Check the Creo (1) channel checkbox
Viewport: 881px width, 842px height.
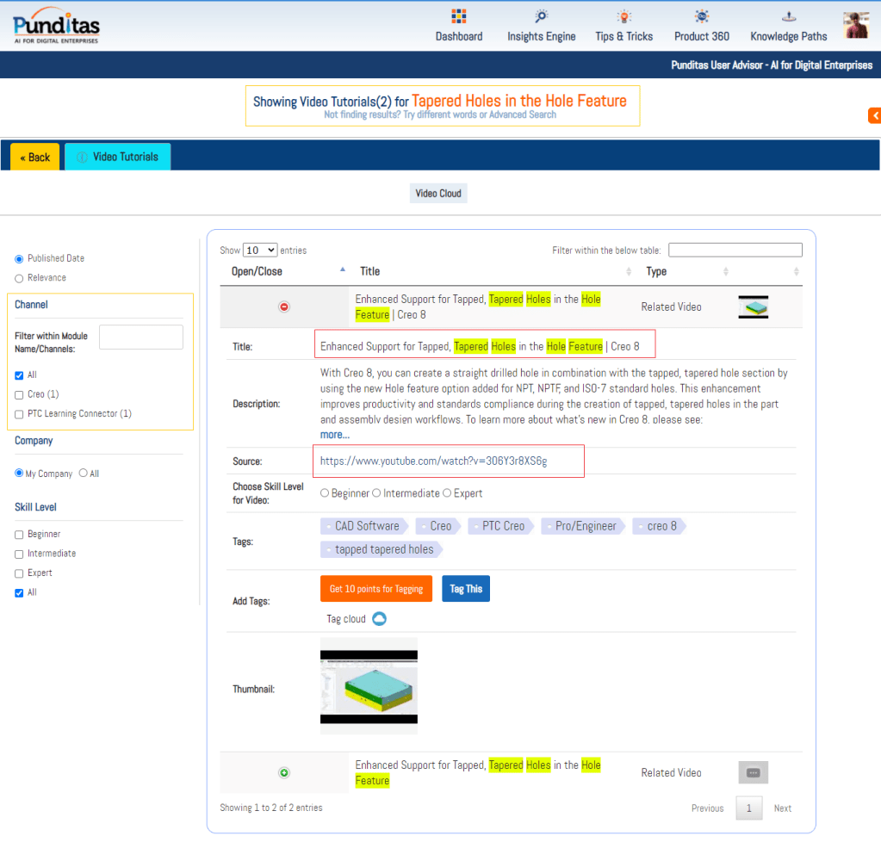point(19,394)
